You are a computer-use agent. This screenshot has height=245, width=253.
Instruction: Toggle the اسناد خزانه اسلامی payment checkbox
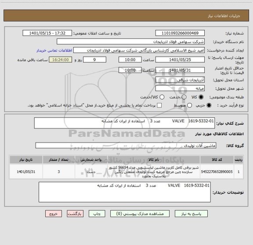159,106
